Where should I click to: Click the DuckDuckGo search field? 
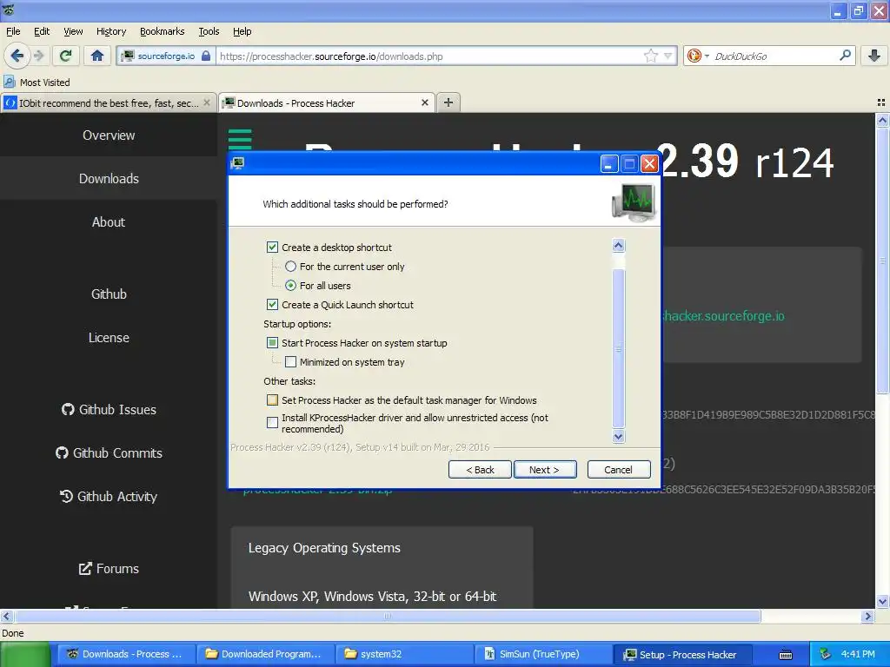(x=774, y=56)
